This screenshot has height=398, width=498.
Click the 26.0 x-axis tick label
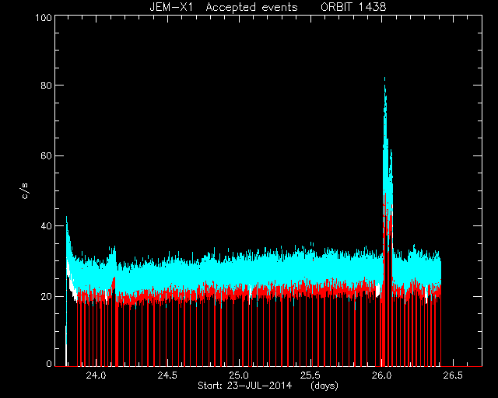(381, 375)
